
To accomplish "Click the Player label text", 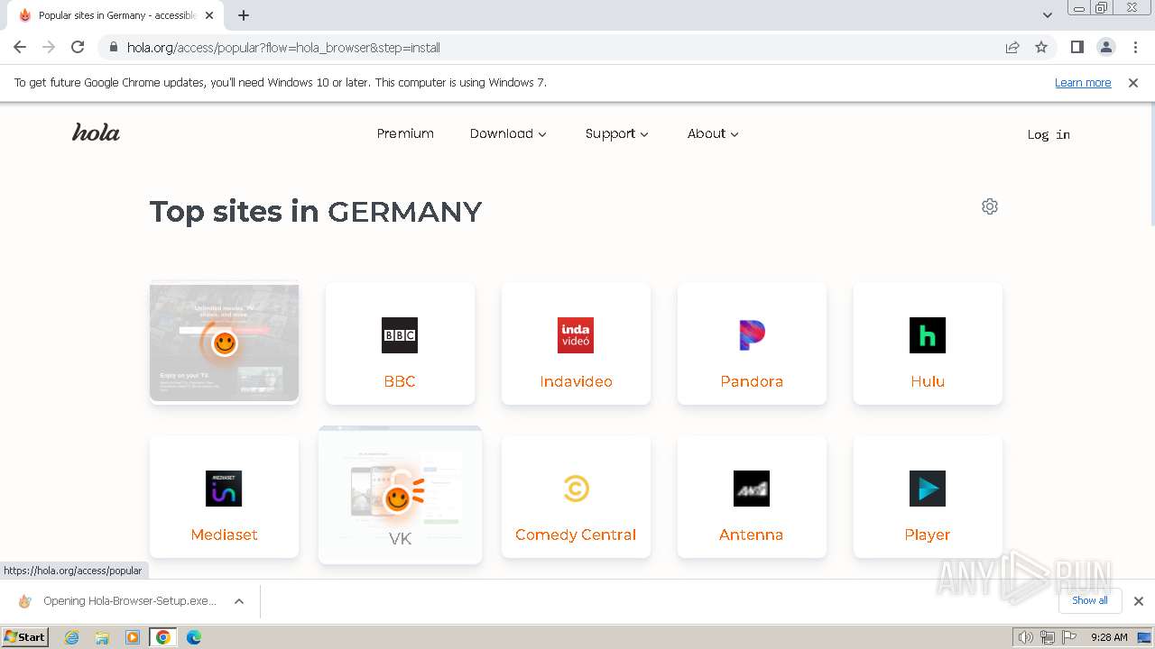I will 928,535.
